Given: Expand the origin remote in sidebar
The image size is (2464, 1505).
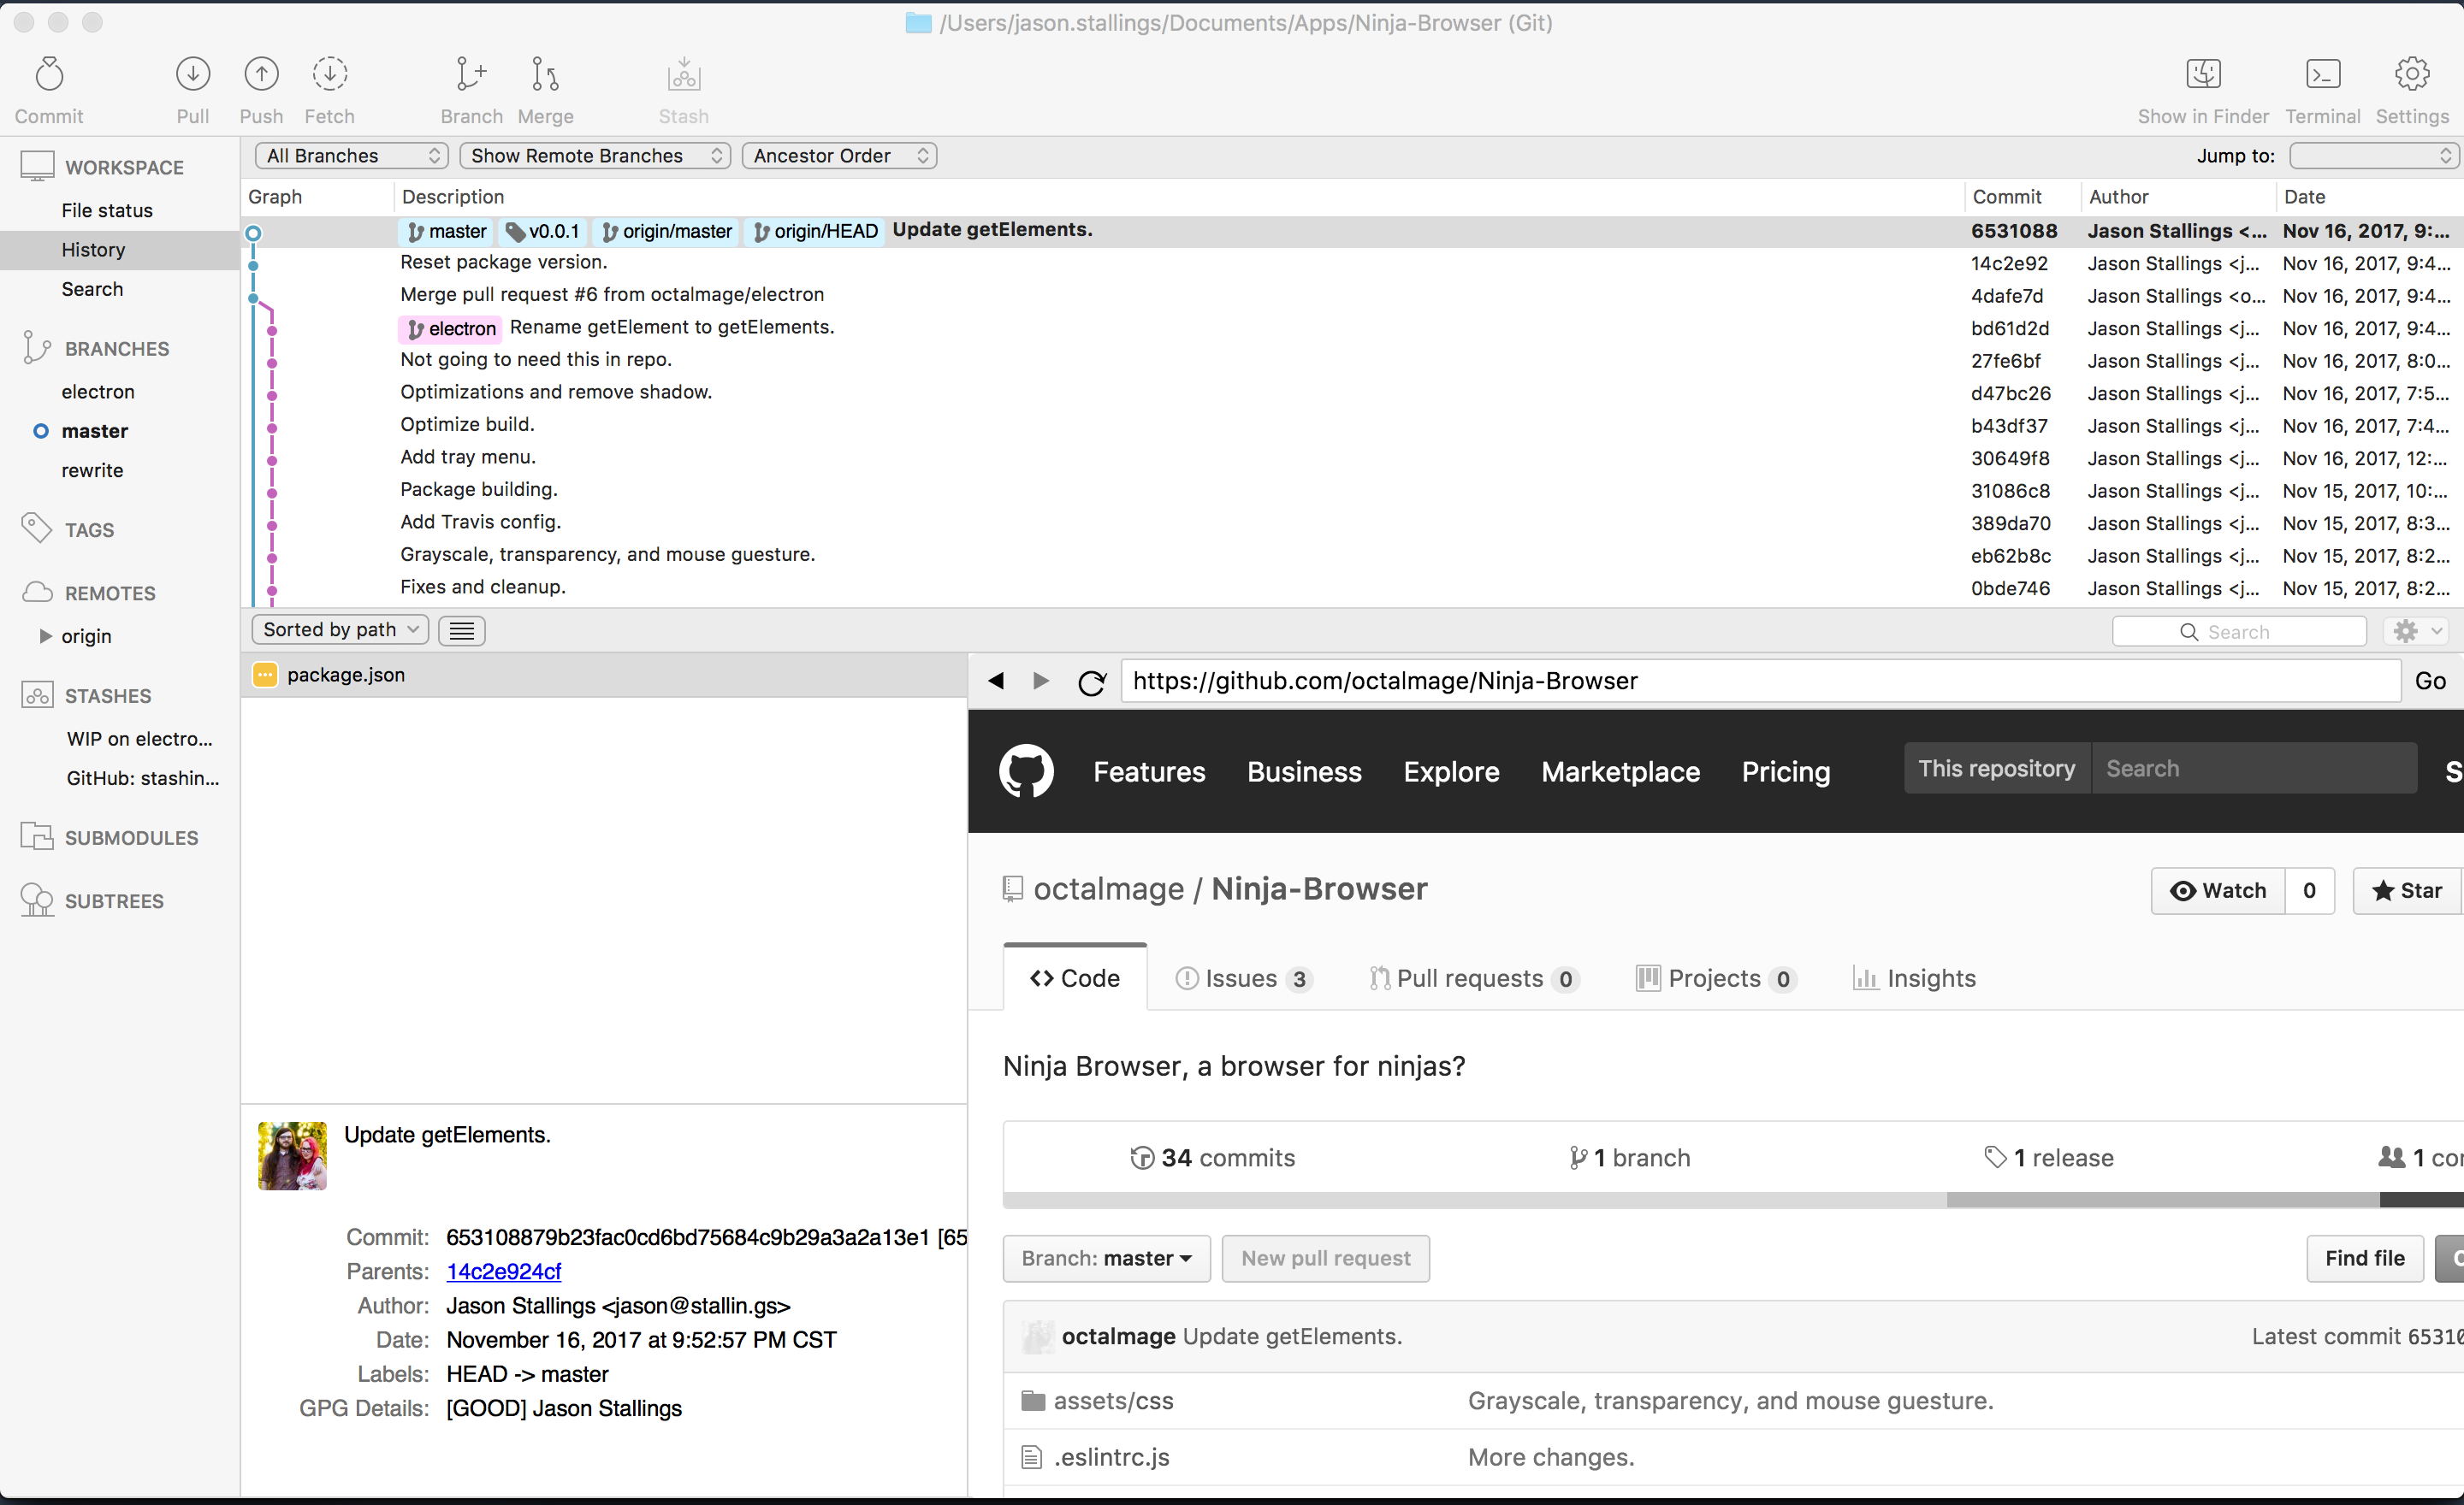Looking at the screenshot, I should click(x=45, y=635).
